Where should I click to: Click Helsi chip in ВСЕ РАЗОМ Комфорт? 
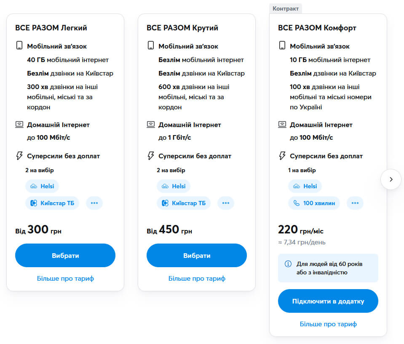tap(305, 186)
